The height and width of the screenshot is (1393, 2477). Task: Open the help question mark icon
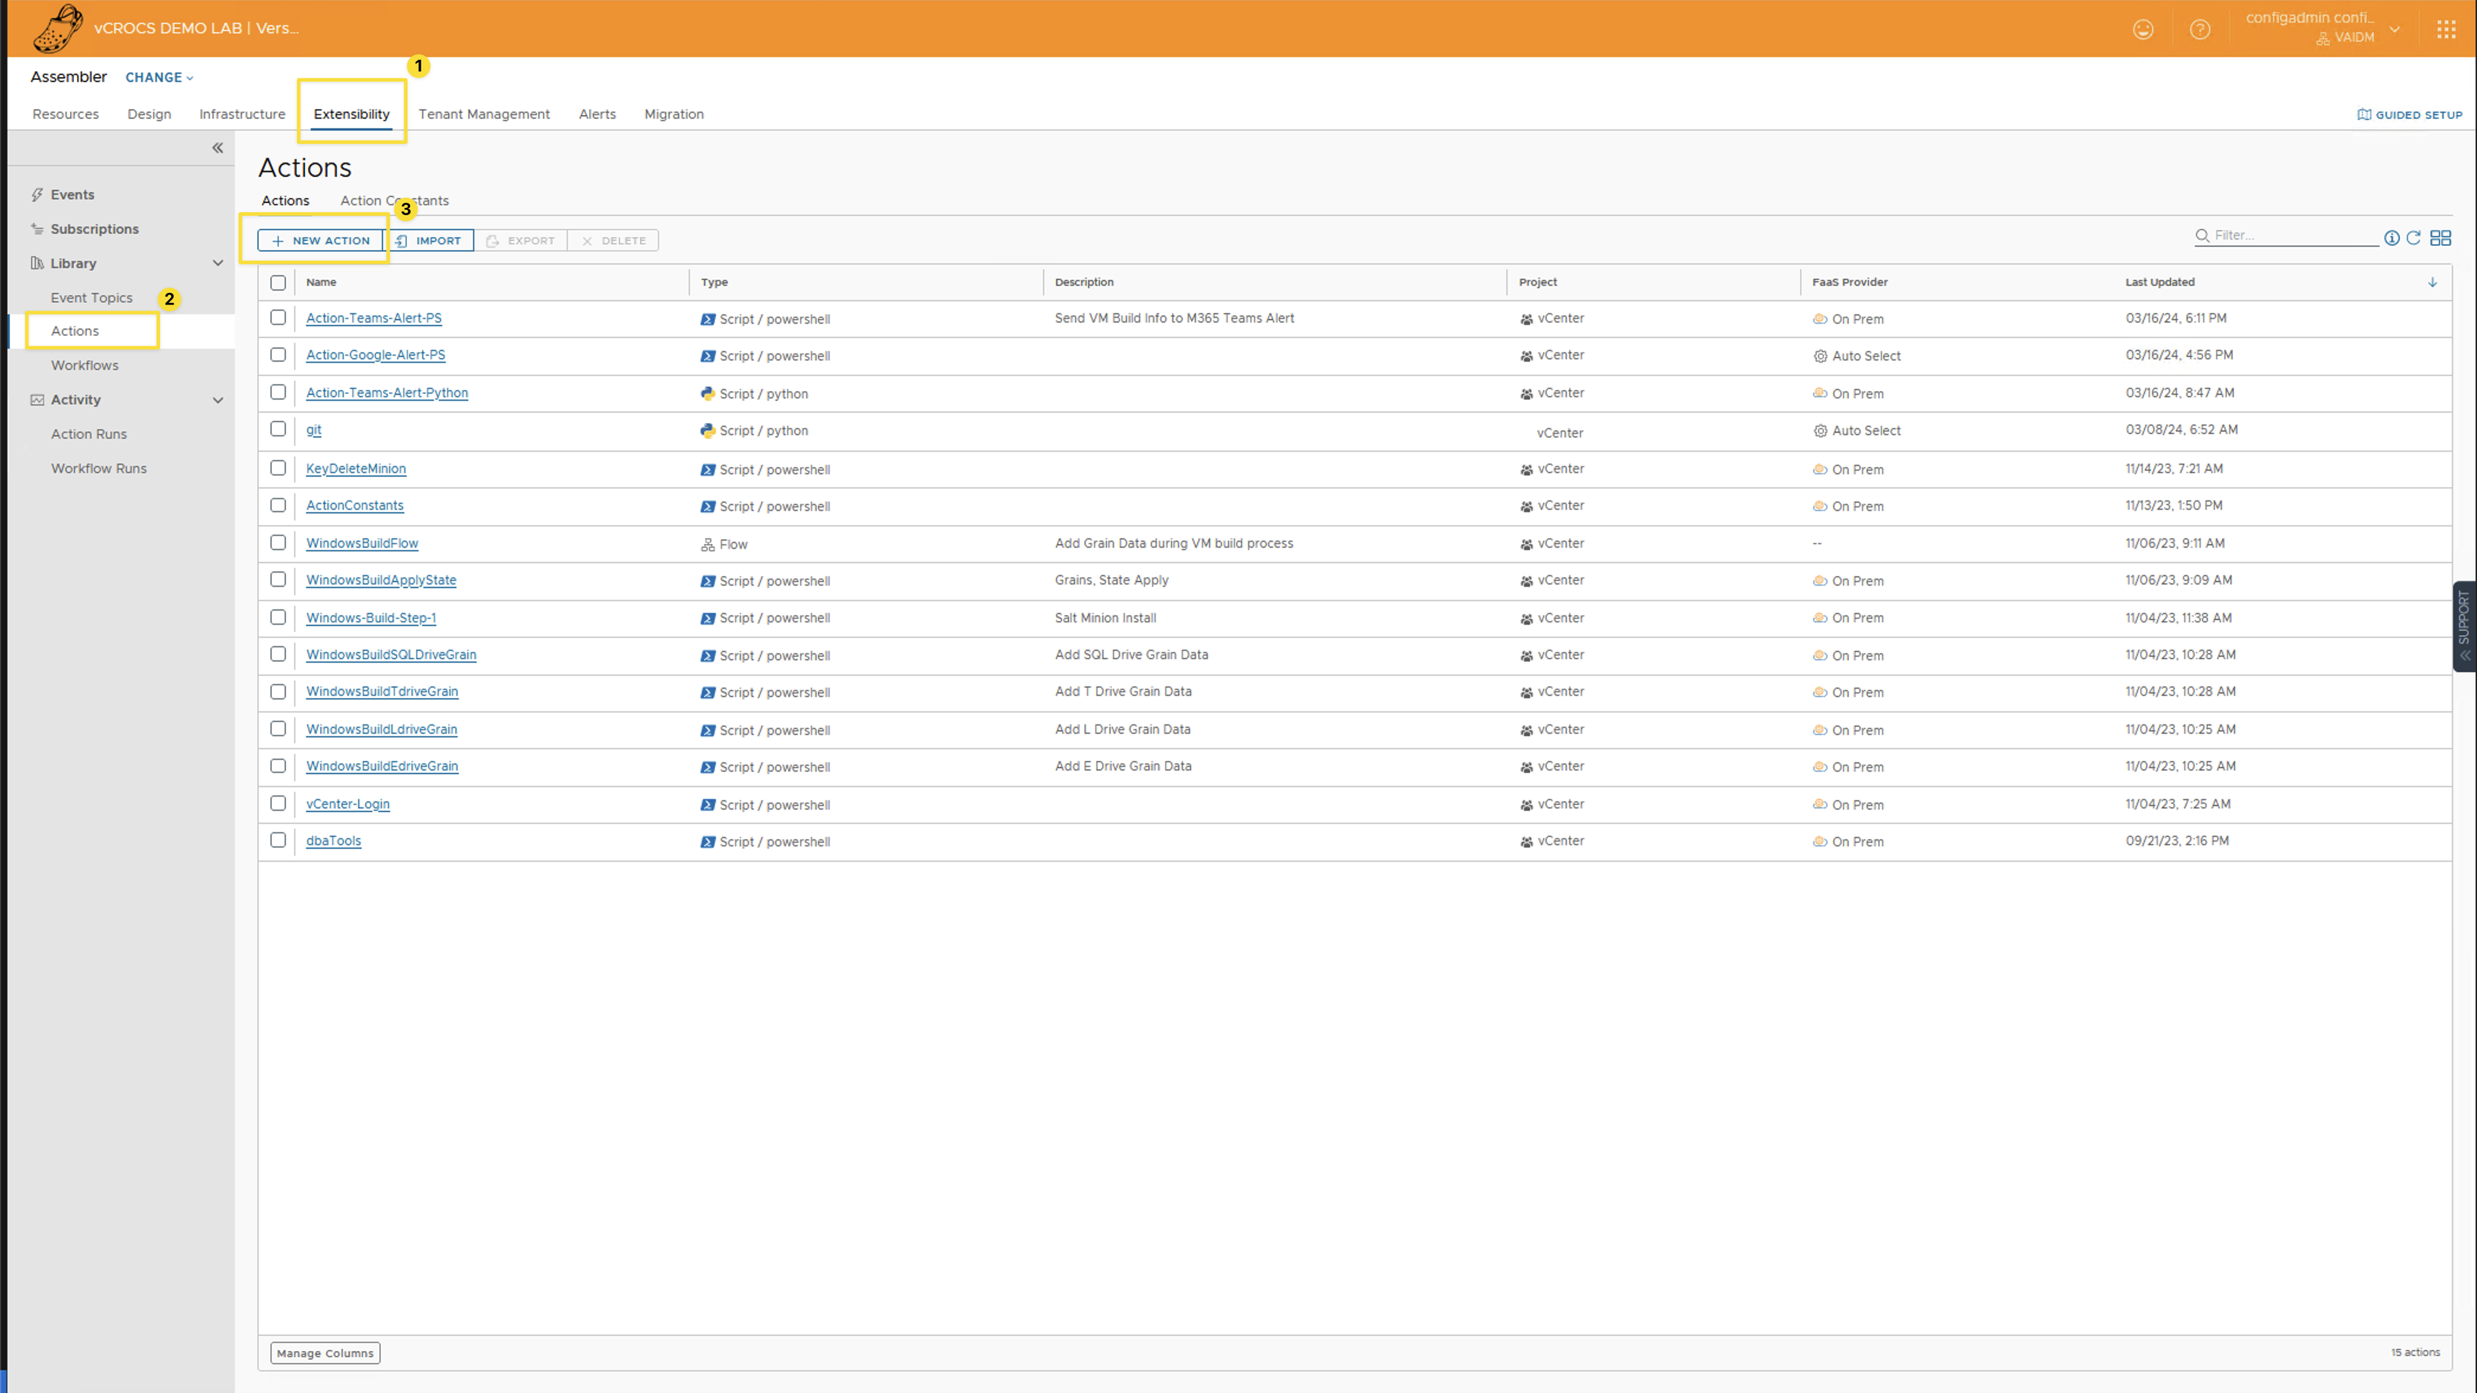click(x=2199, y=29)
